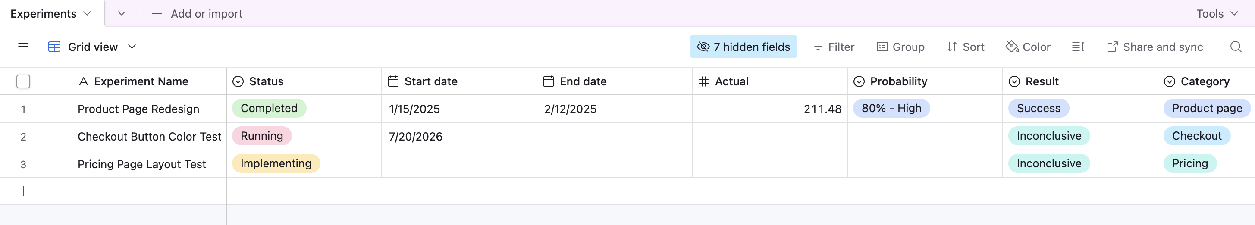This screenshot has height=225, width=1255.
Task: Click the search magnifier icon
Action: (x=1236, y=47)
